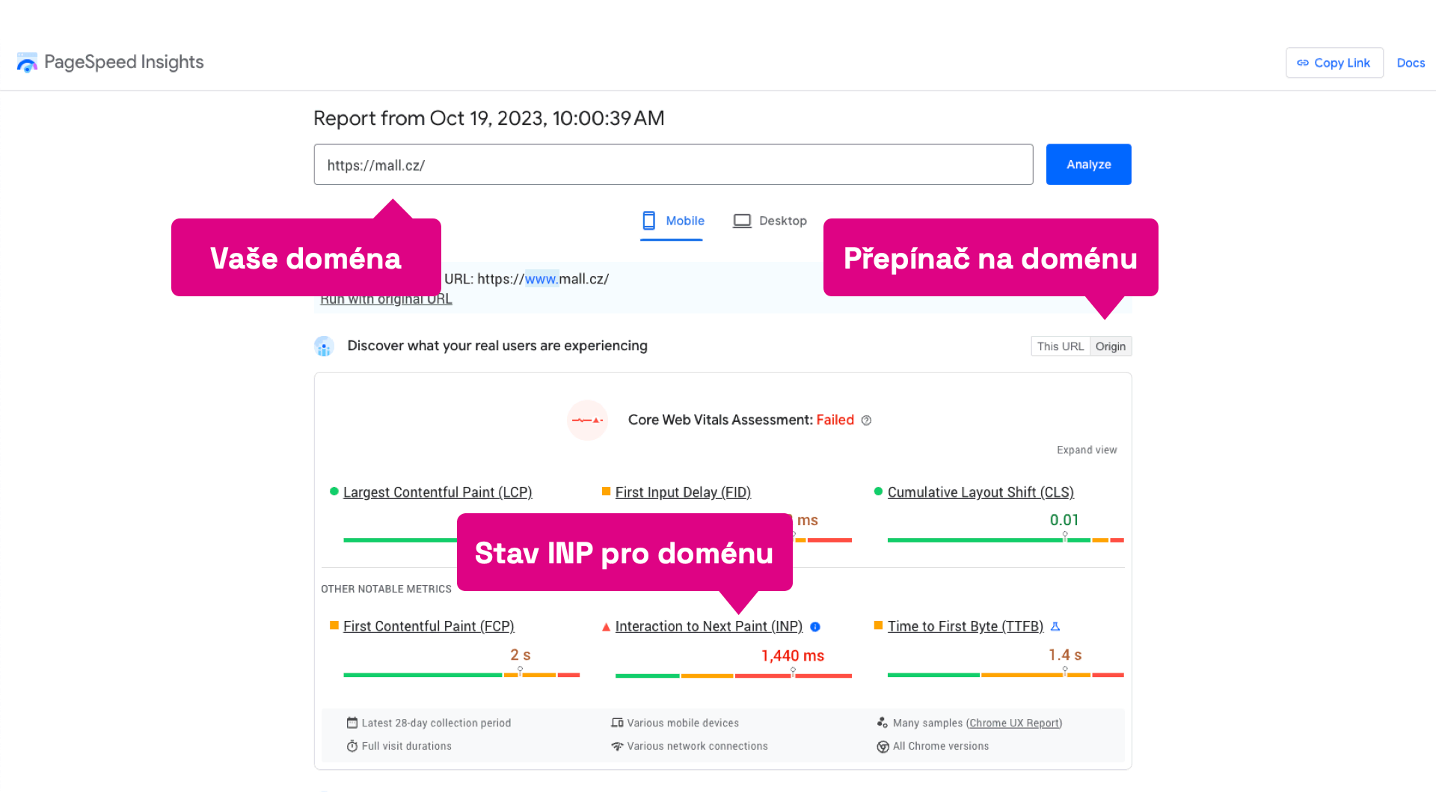Switch assessment view to This URL

1060,346
